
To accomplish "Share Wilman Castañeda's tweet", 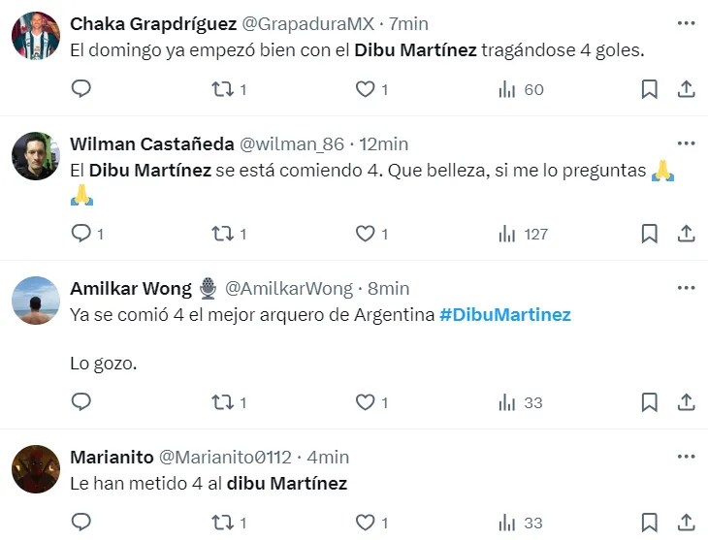I will point(686,234).
